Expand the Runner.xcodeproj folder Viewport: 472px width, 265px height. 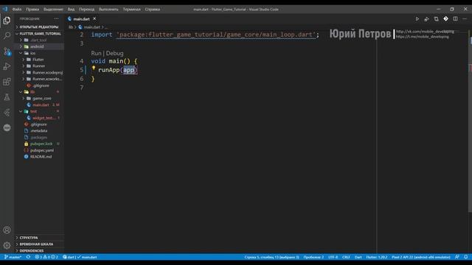click(x=39, y=72)
